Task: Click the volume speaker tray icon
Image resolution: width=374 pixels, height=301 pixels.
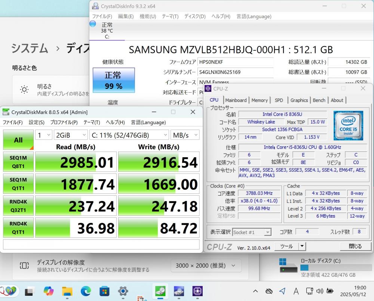Action: coord(320,291)
